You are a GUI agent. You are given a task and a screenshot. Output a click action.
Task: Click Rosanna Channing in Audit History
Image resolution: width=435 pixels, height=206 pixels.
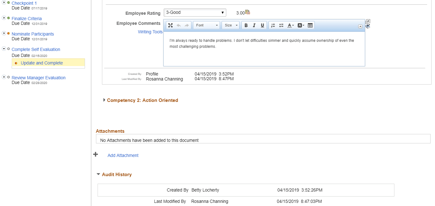210,201
